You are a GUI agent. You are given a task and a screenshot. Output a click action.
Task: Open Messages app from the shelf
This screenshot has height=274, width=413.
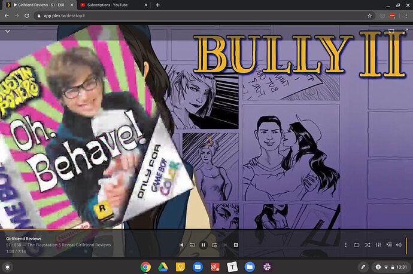[198, 267]
